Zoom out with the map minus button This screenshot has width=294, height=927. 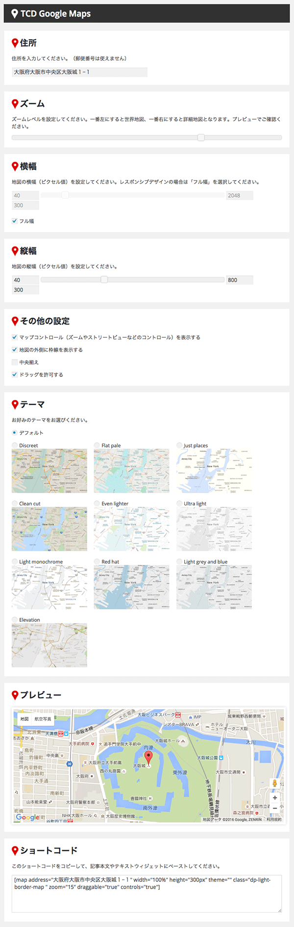coord(275,808)
